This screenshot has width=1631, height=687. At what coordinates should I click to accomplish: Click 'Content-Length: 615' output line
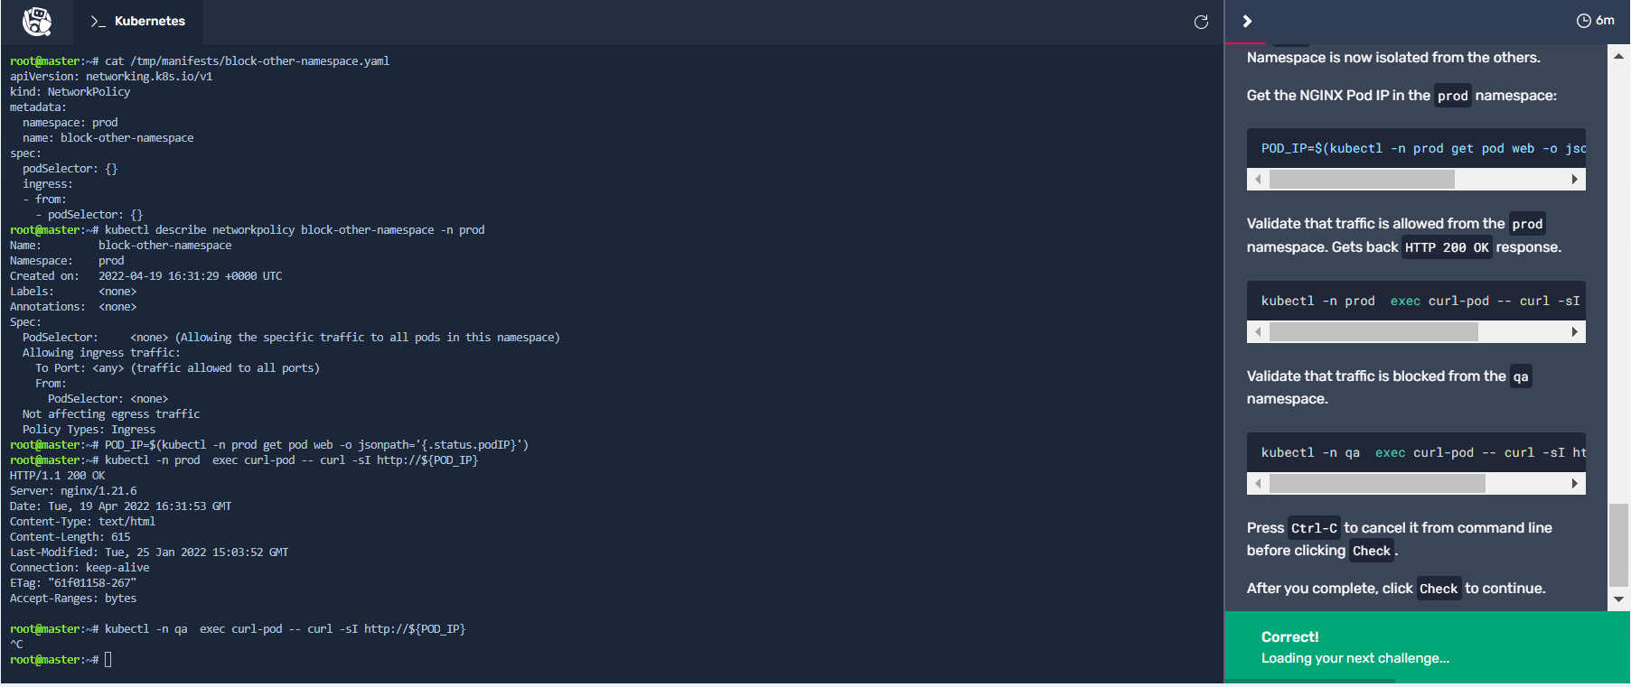70,537
